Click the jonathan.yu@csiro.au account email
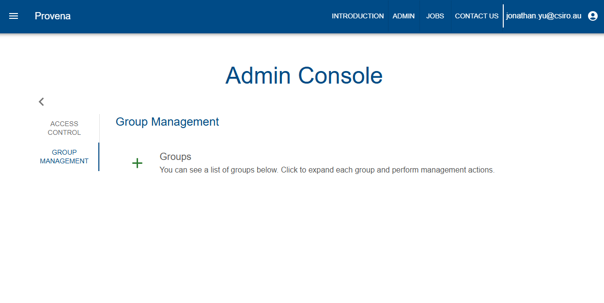604x303 pixels. (543, 16)
